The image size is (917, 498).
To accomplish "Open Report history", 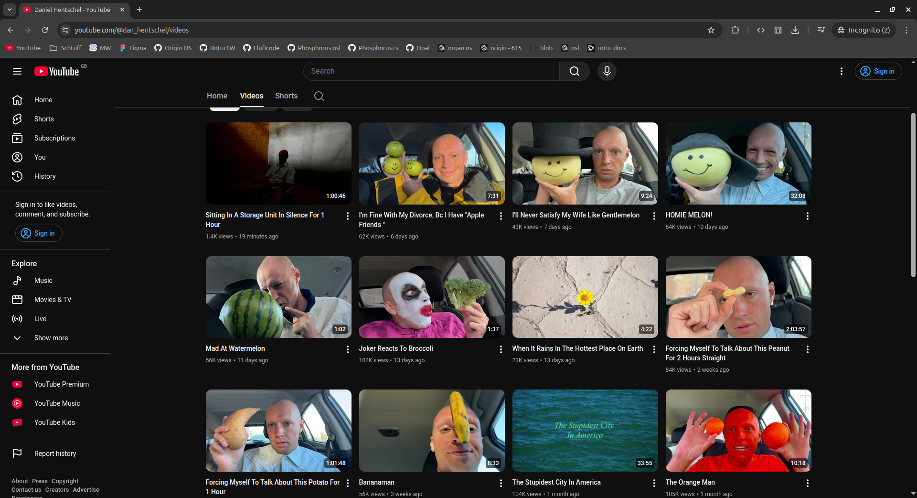I will pyautogui.click(x=55, y=454).
